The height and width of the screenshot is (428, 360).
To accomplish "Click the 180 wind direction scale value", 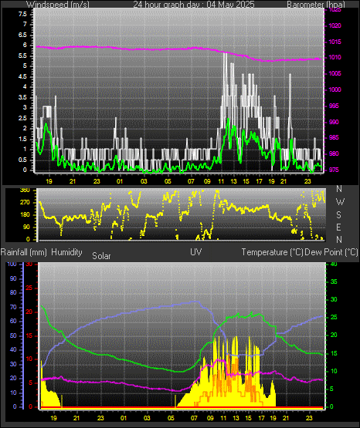I will pyautogui.click(x=25, y=215).
